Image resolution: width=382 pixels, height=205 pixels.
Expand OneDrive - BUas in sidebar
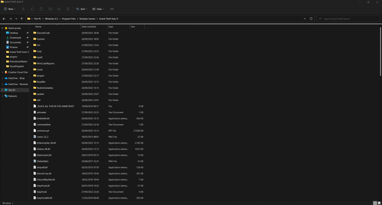pyautogui.click(x=2, y=78)
